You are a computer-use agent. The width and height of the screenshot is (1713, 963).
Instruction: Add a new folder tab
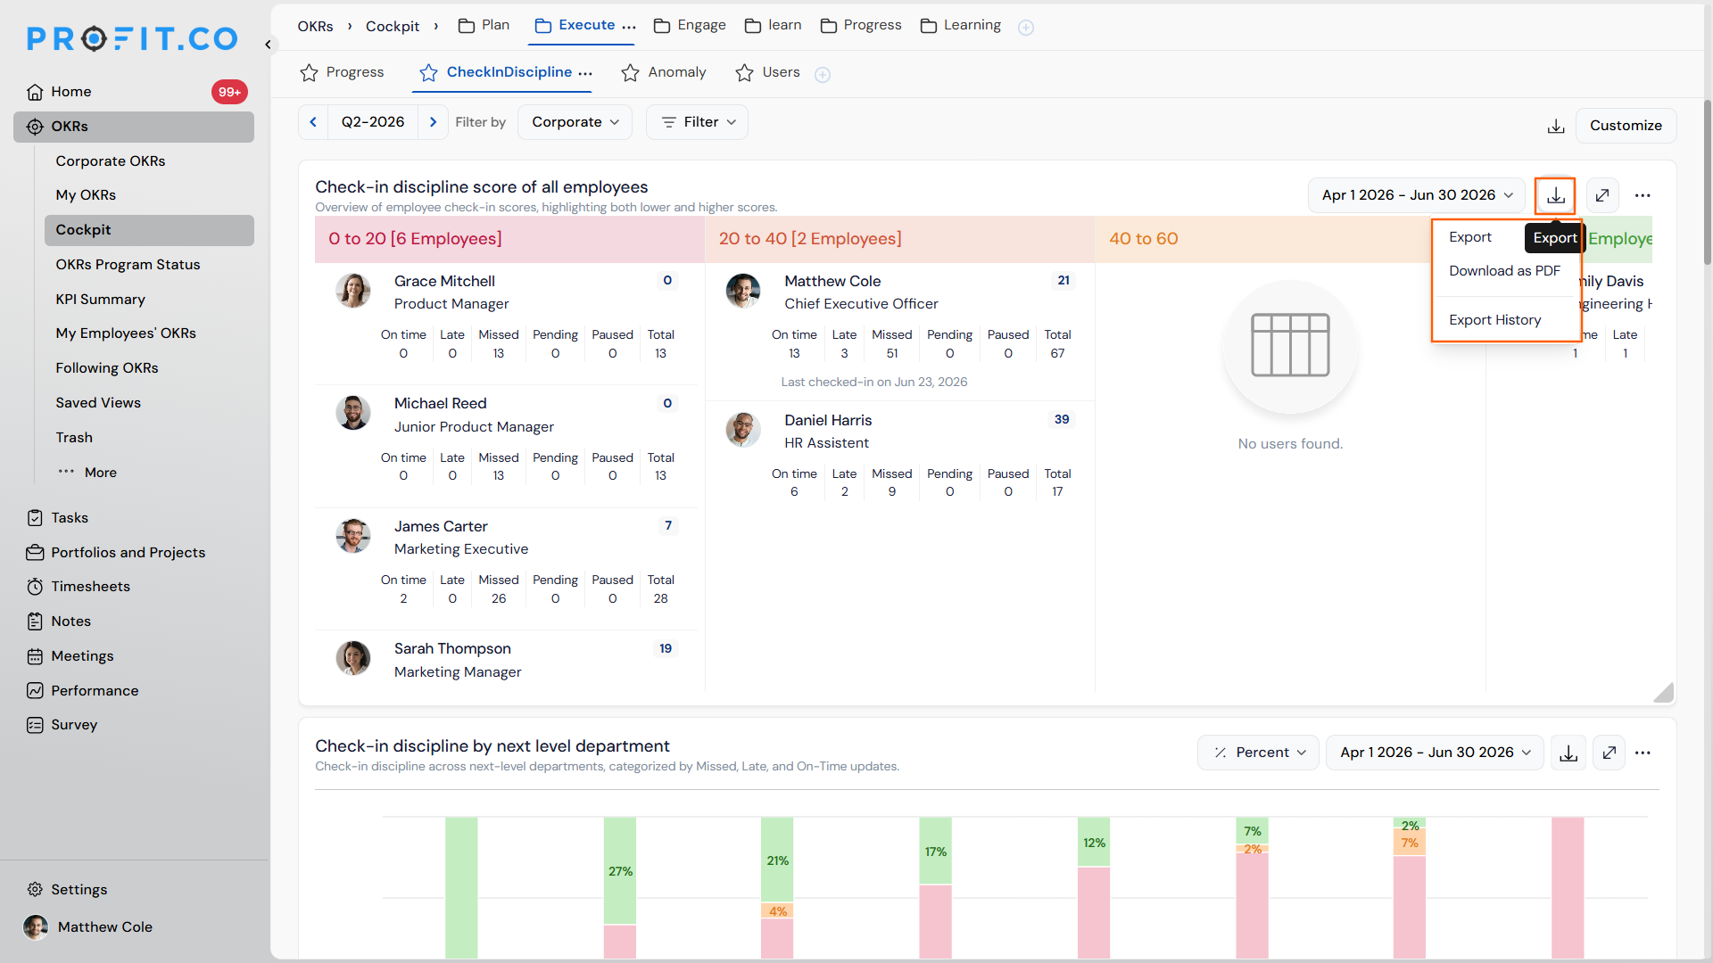click(x=1026, y=28)
